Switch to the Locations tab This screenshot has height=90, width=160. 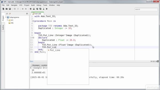pyautogui.click(x=44, y=65)
